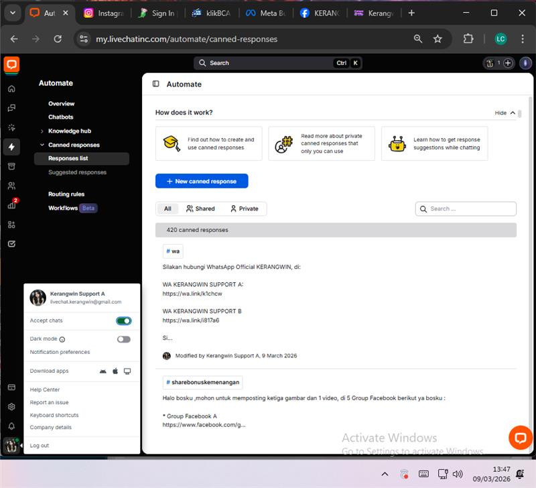
Task: Open the Overview menu item
Action: 61,104
